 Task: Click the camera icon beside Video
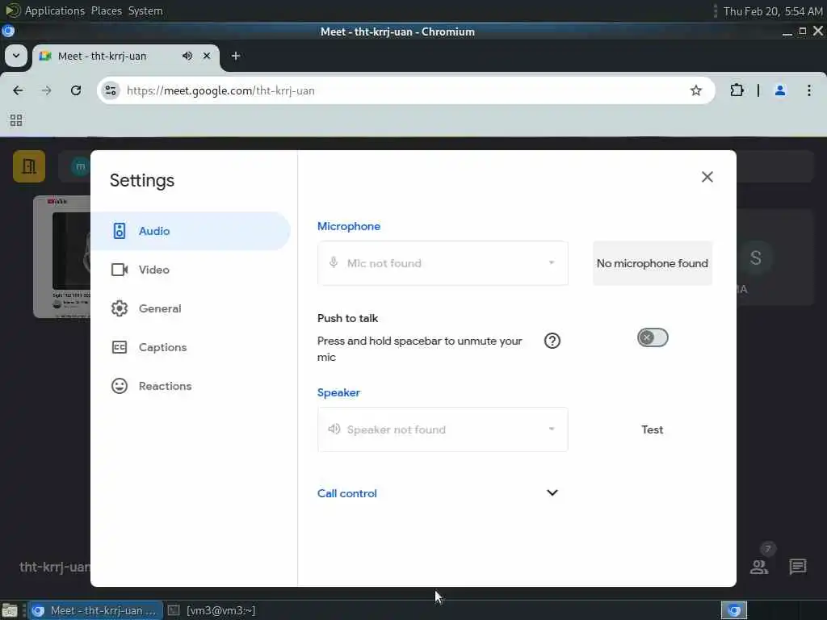(x=120, y=270)
